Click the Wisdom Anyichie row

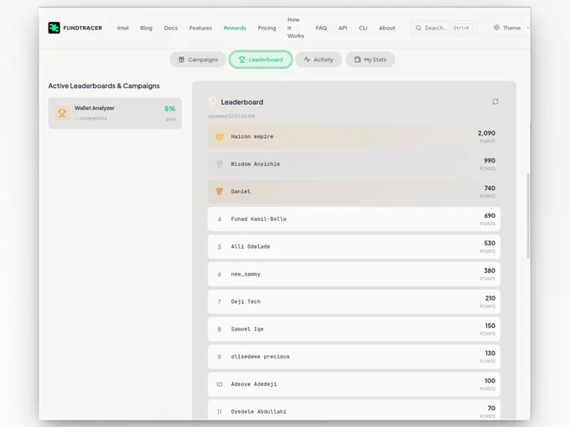[354, 164]
